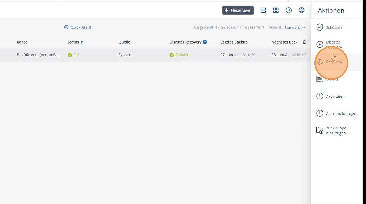
Task: Sort by Quelle column header
Action: coord(124,42)
